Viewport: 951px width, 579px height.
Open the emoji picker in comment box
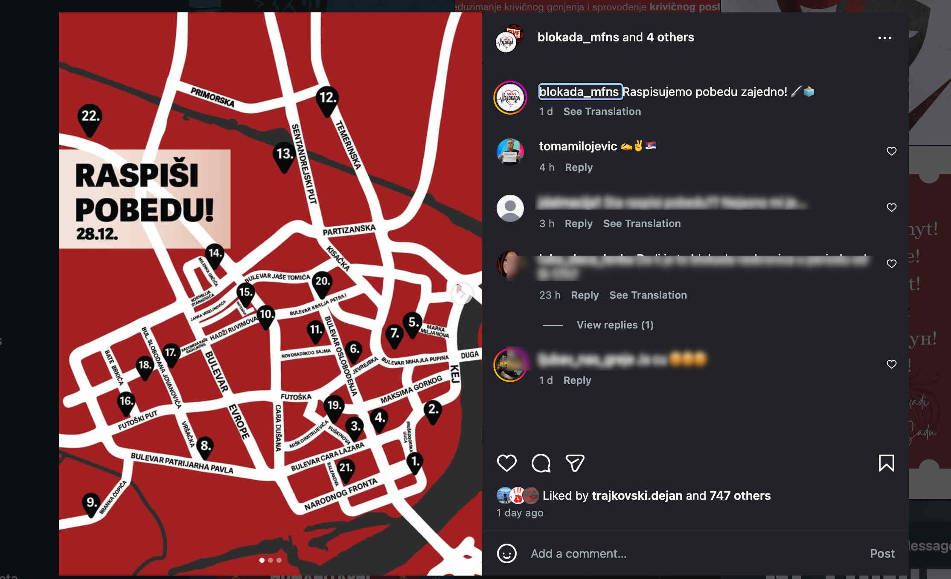[507, 553]
